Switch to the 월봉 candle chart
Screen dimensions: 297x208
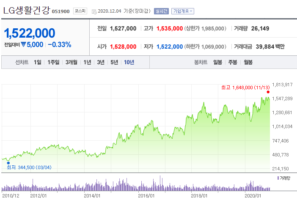coord(248,62)
